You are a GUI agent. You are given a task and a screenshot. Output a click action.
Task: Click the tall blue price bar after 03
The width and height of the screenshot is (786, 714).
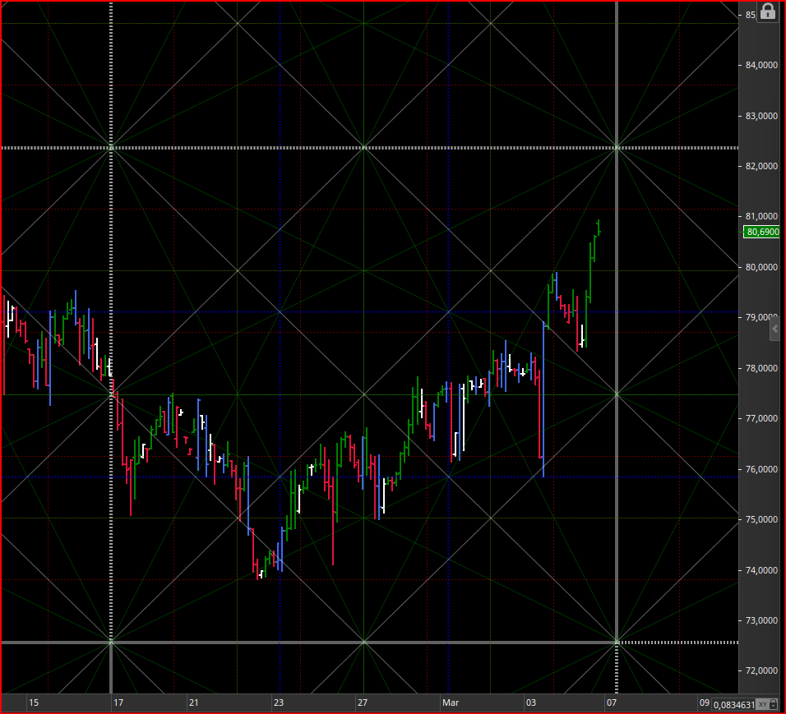(x=544, y=399)
